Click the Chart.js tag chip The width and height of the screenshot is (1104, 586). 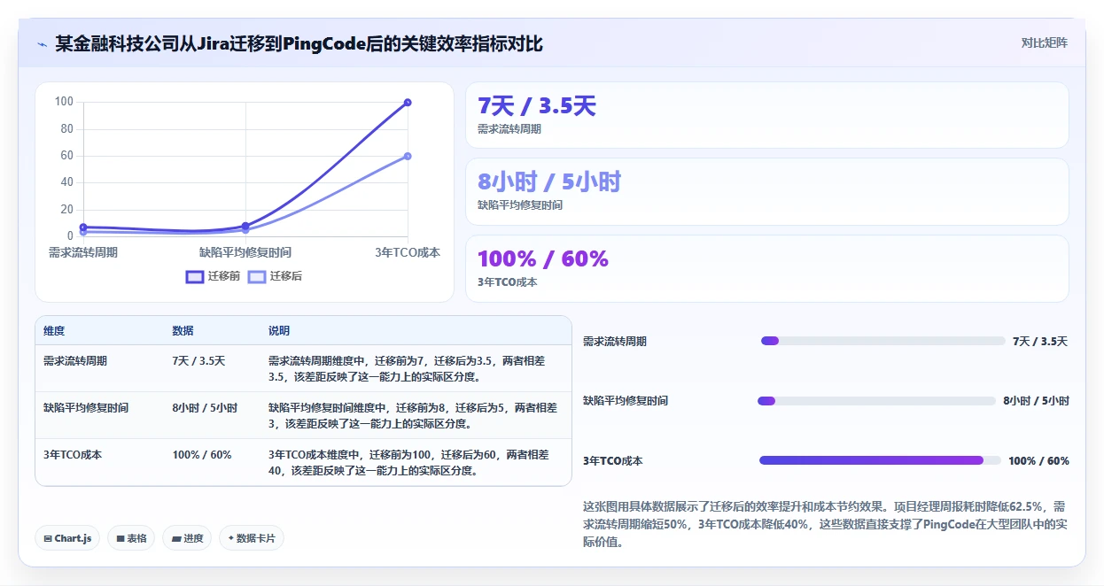click(67, 538)
